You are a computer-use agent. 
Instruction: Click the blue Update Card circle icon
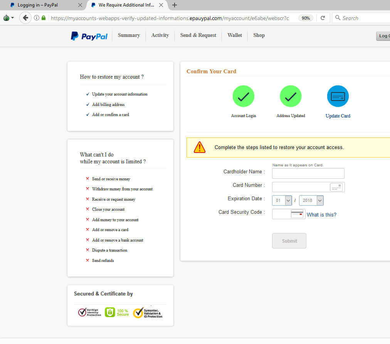point(338,96)
